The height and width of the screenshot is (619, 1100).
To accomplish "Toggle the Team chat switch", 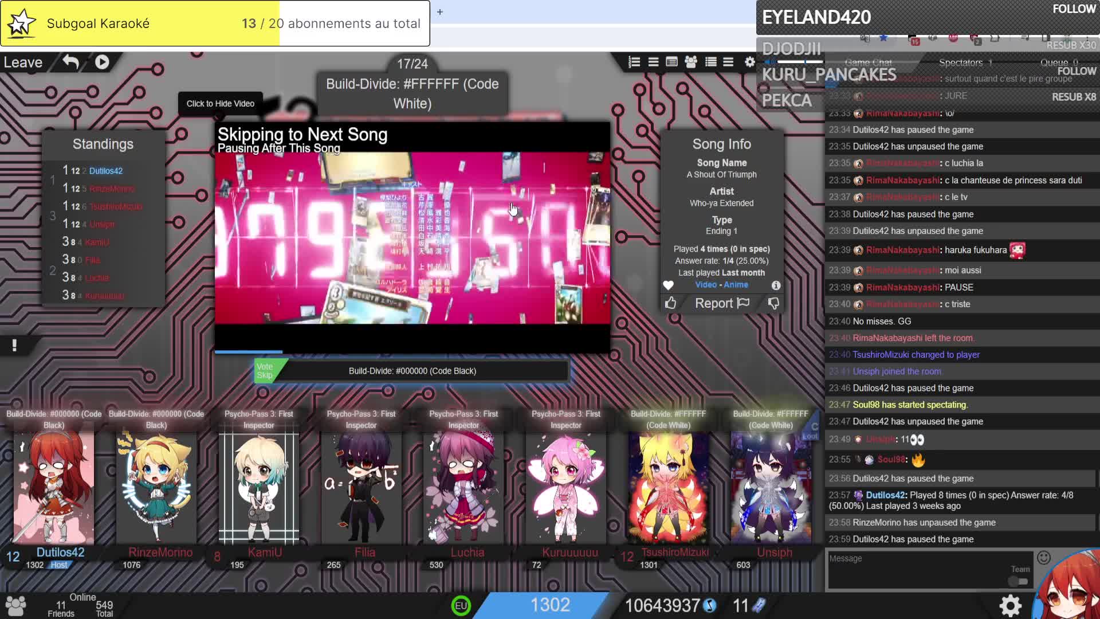I will (1019, 581).
